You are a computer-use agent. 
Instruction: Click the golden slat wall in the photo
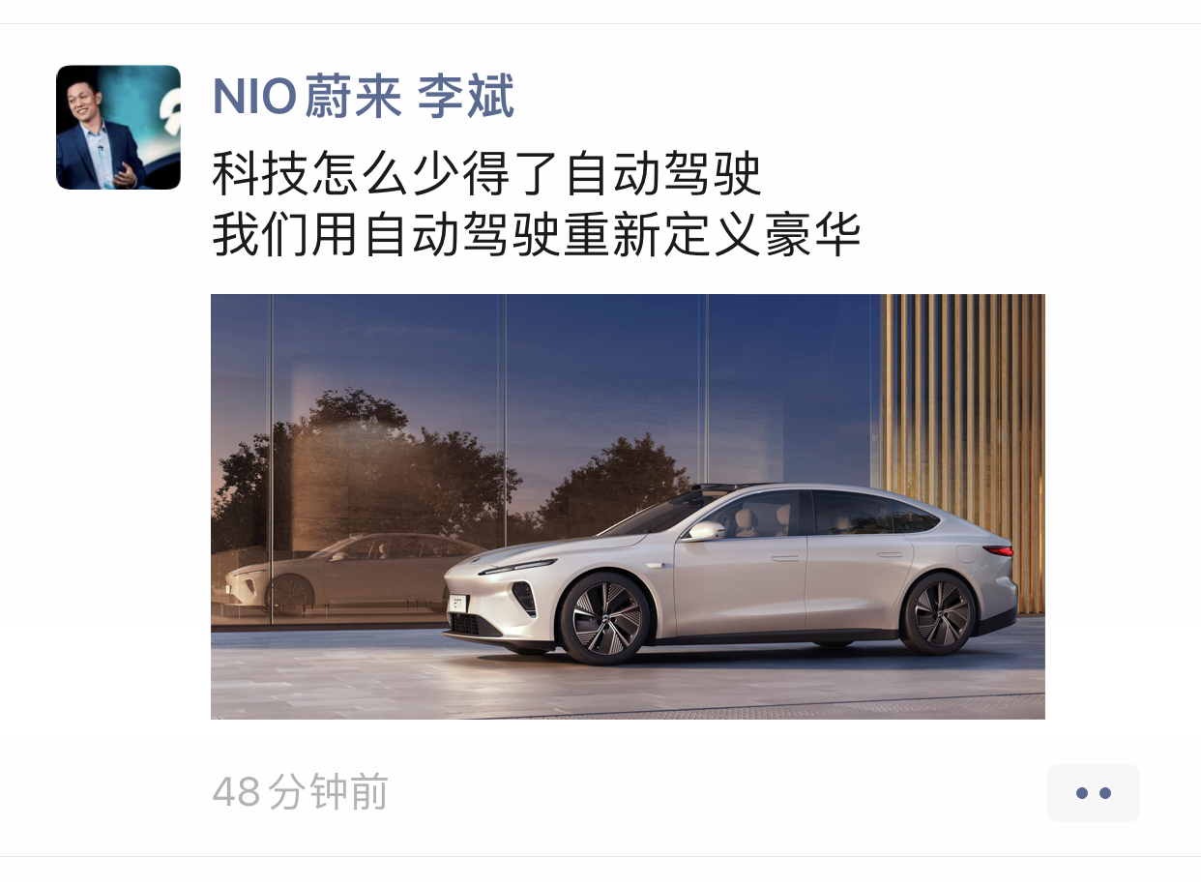coord(964,426)
